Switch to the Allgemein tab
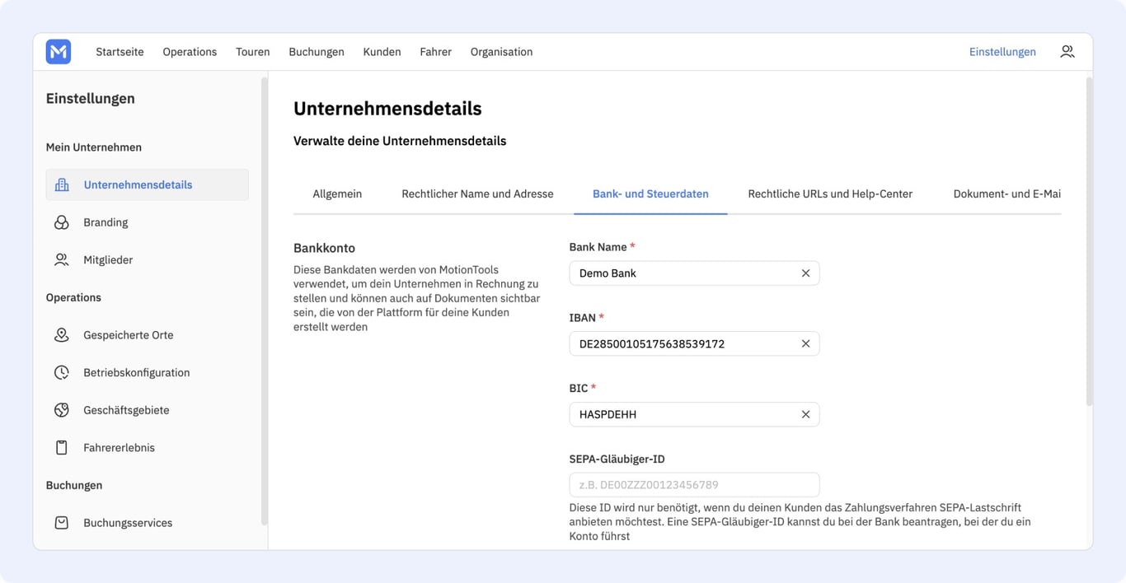The width and height of the screenshot is (1126, 583). 337,194
